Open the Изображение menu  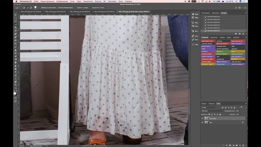(x=62, y=1)
